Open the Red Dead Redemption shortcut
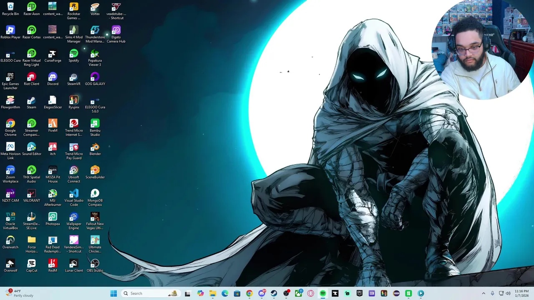The image size is (534, 300). 53,245
